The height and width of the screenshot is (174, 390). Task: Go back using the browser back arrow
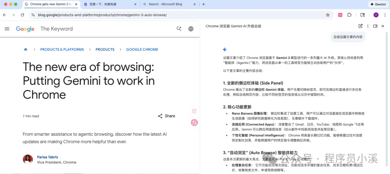coord(4,15)
